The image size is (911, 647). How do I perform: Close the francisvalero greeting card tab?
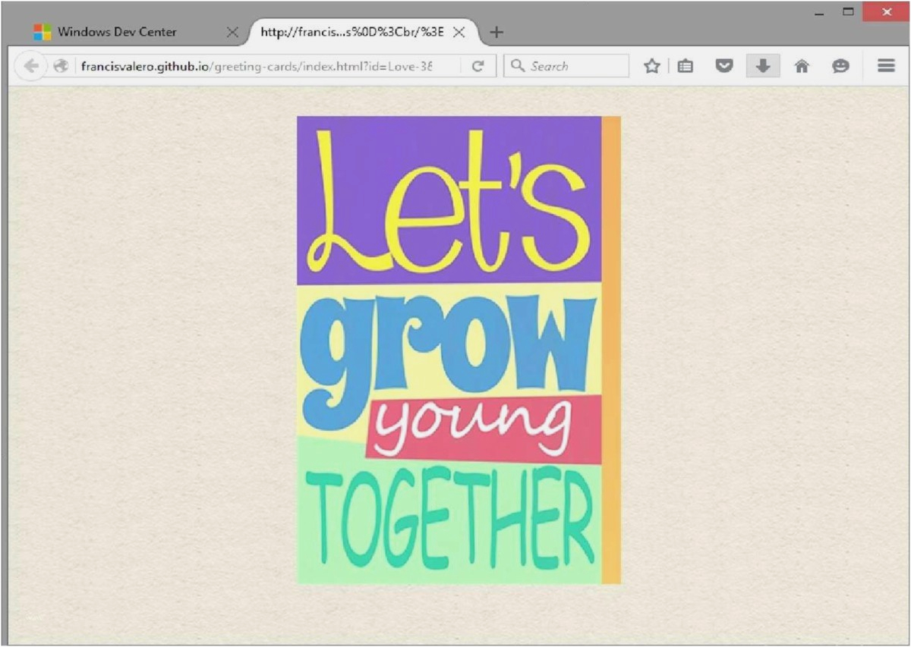click(x=459, y=33)
